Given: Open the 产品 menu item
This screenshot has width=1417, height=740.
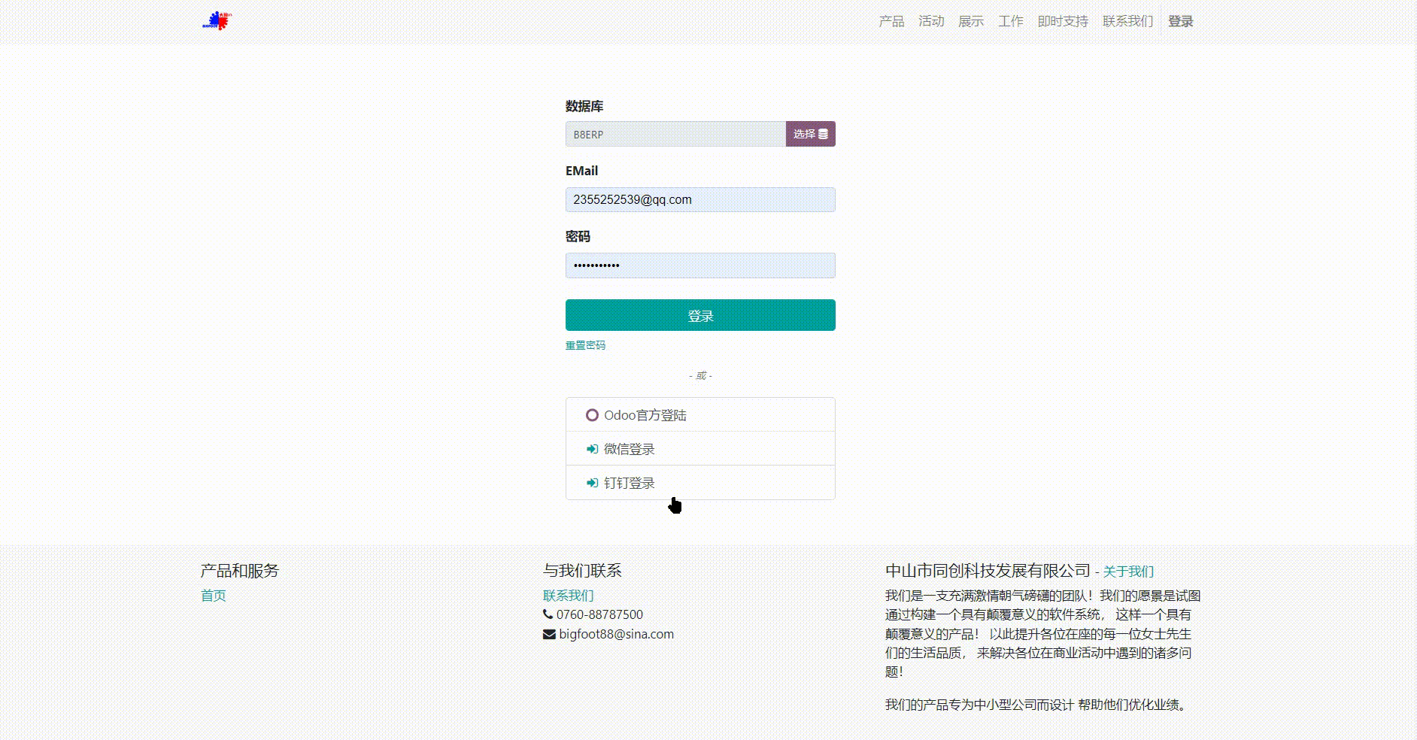Looking at the screenshot, I should (x=891, y=21).
